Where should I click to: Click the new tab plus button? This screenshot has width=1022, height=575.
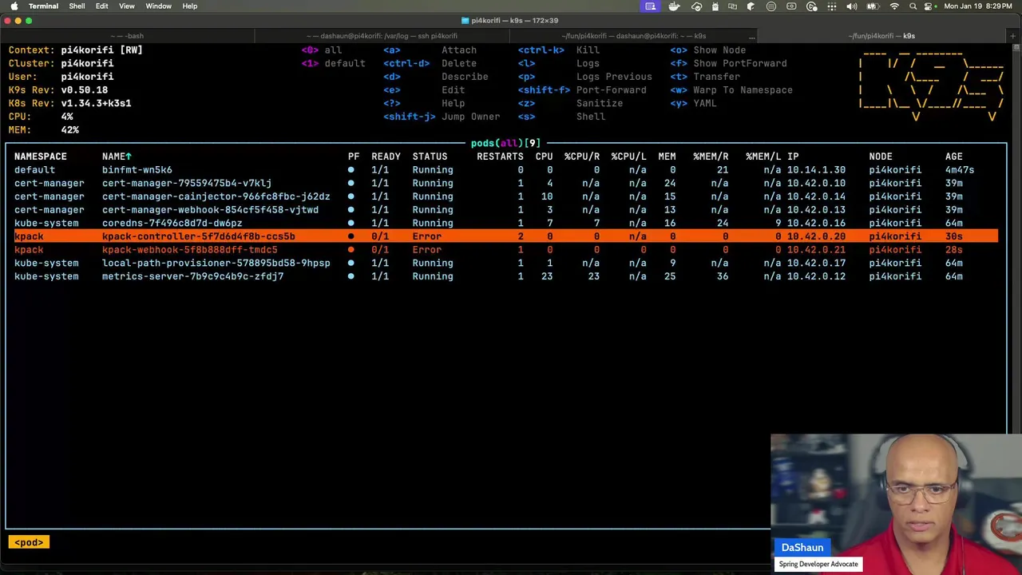[x=1012, y=36]
